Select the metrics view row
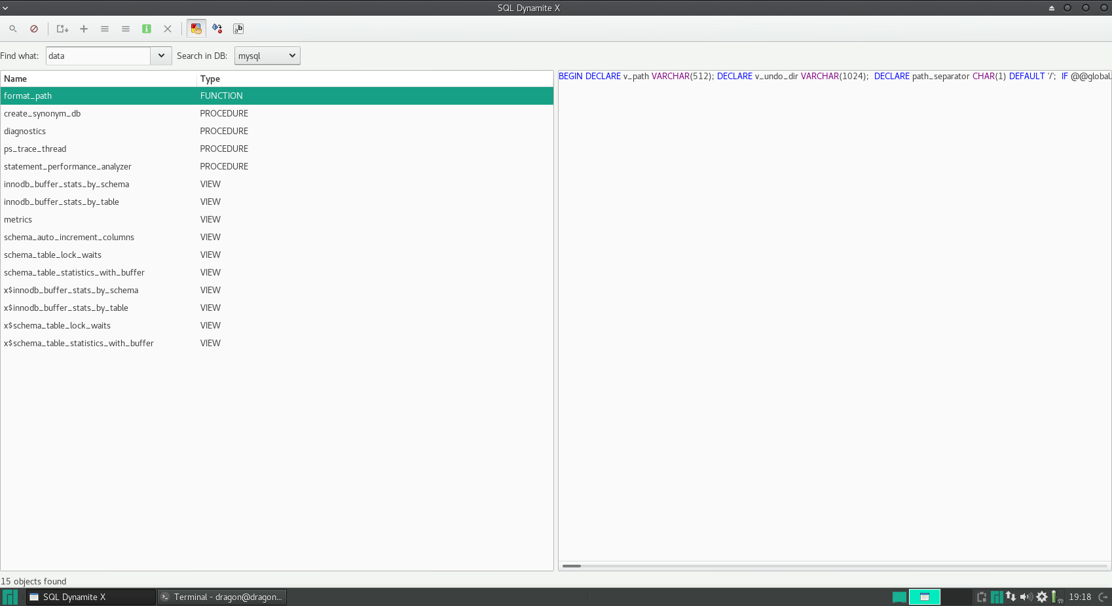 (x=18, y=219)
